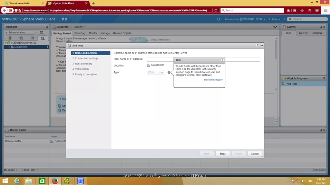Cancel the Add Host wizard

pyautogui.click(x=255, y=154)
